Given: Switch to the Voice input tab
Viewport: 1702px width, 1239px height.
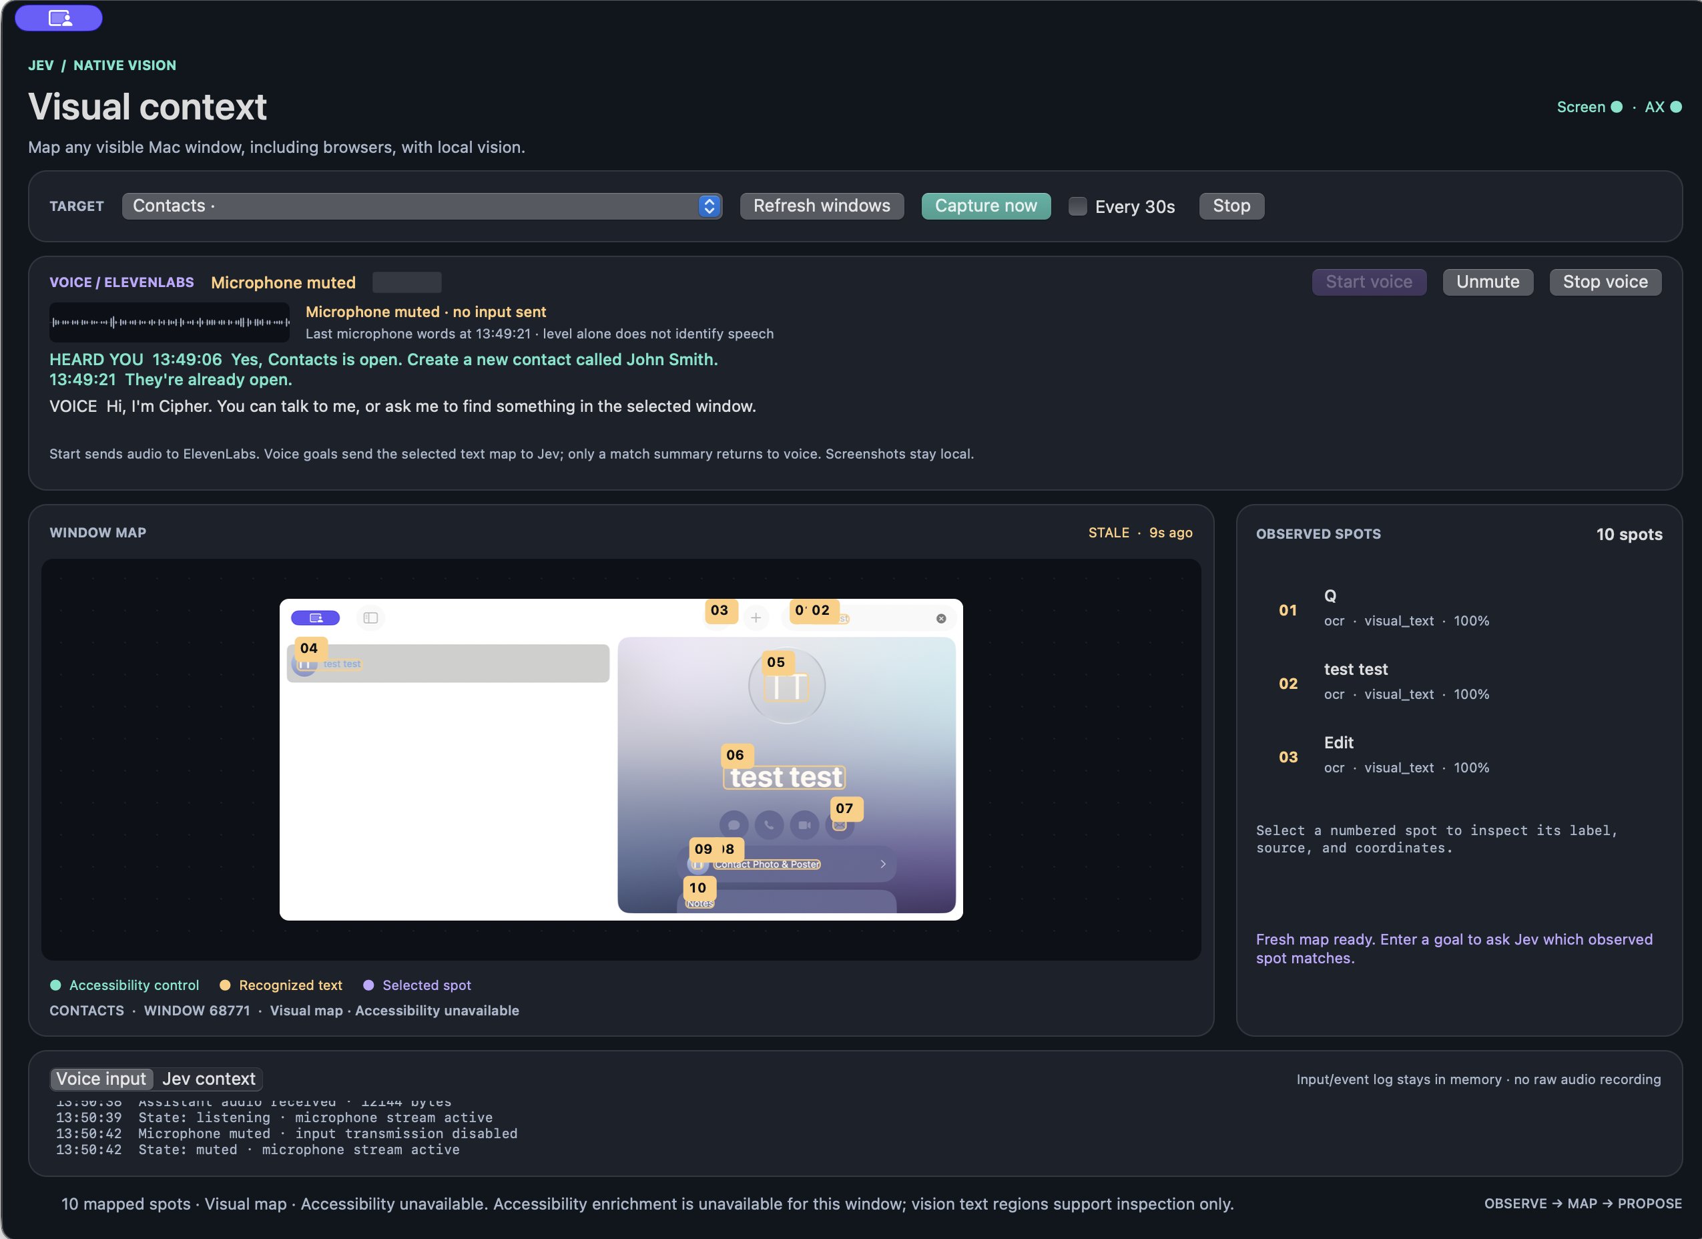Looking at the screenshot, I should tap(101, 1078).
